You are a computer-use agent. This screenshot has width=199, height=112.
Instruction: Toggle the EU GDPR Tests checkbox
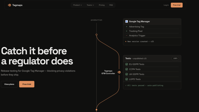click(126, 64)
